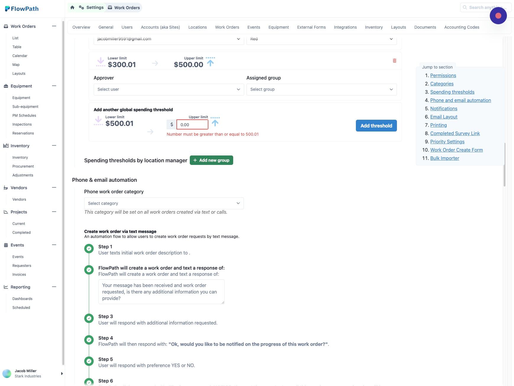Open the Integrations tab

pyautogui.click(x=345, y=27)
